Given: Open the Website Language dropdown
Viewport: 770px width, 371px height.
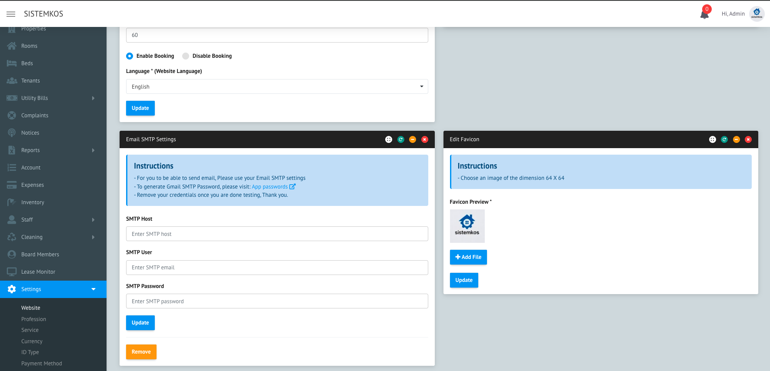Looking at the screenshot, I should click(x=277, y=86).
